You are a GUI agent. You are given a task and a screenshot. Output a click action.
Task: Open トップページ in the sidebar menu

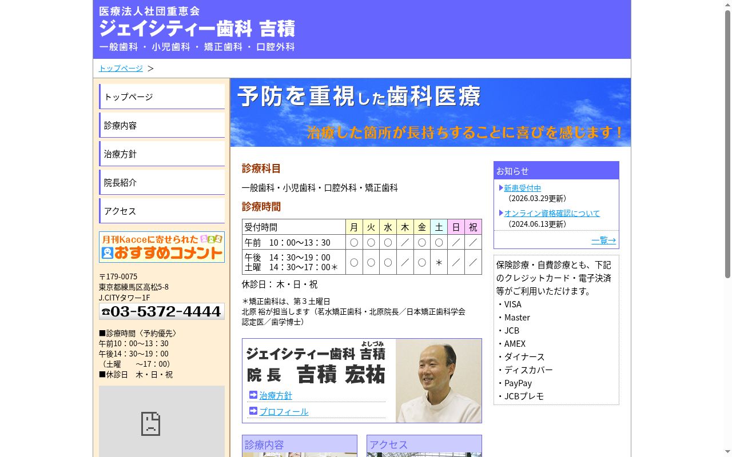[x=162, y=97]
